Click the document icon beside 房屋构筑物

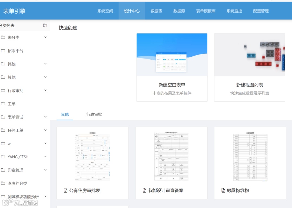point(223,190)
